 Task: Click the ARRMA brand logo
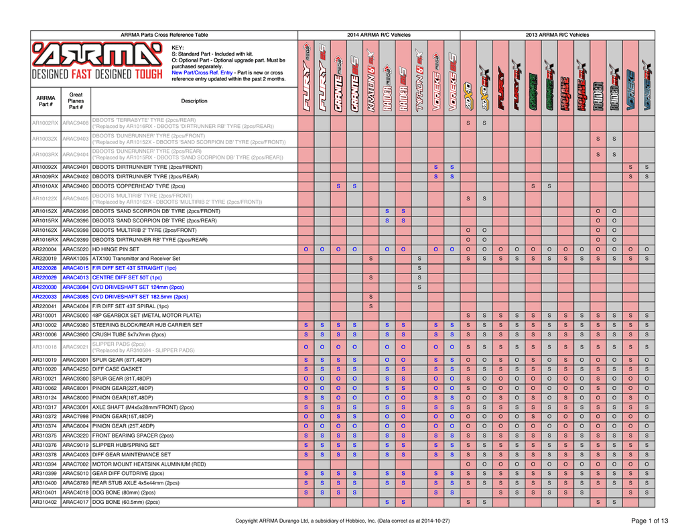(x=97, y=55)
